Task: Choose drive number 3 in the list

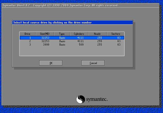Action: point(30,45)
